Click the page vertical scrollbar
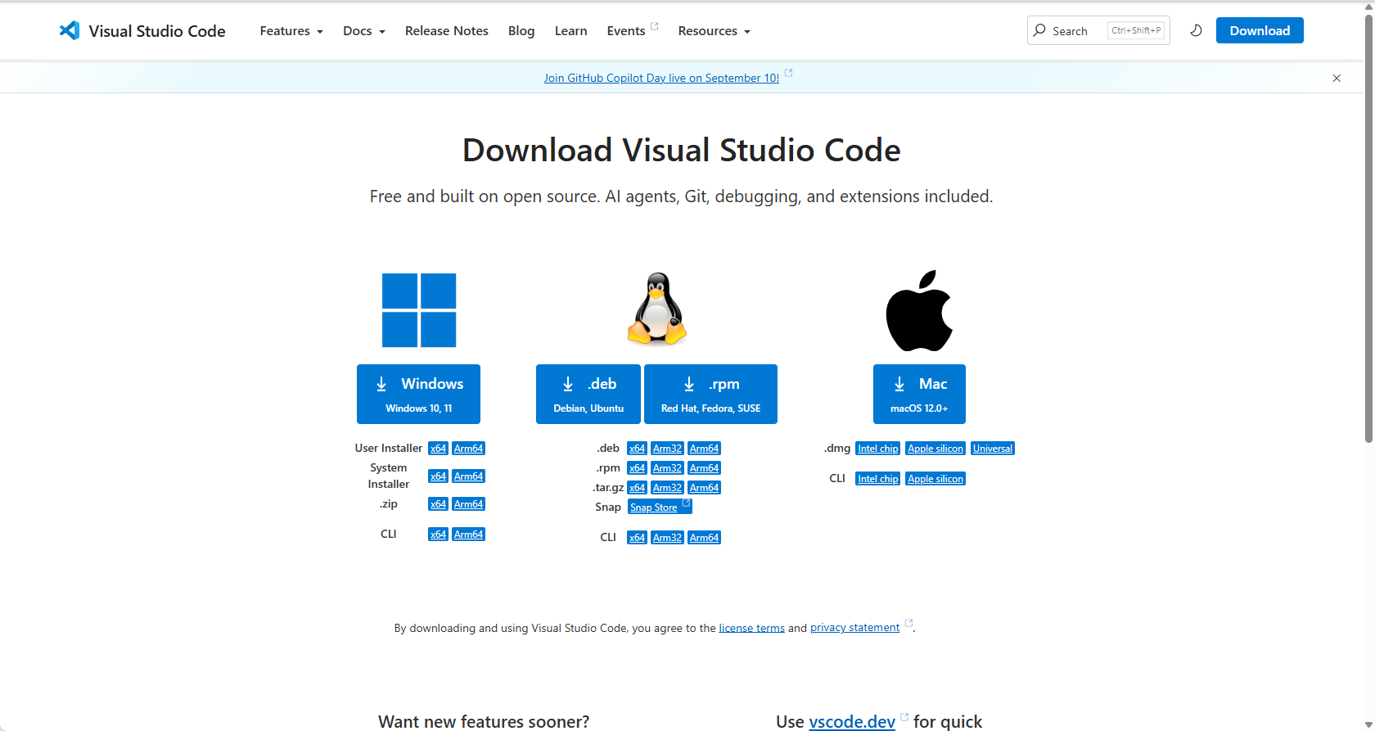This screenshot has height=731, width=1375. [1368, 229]
